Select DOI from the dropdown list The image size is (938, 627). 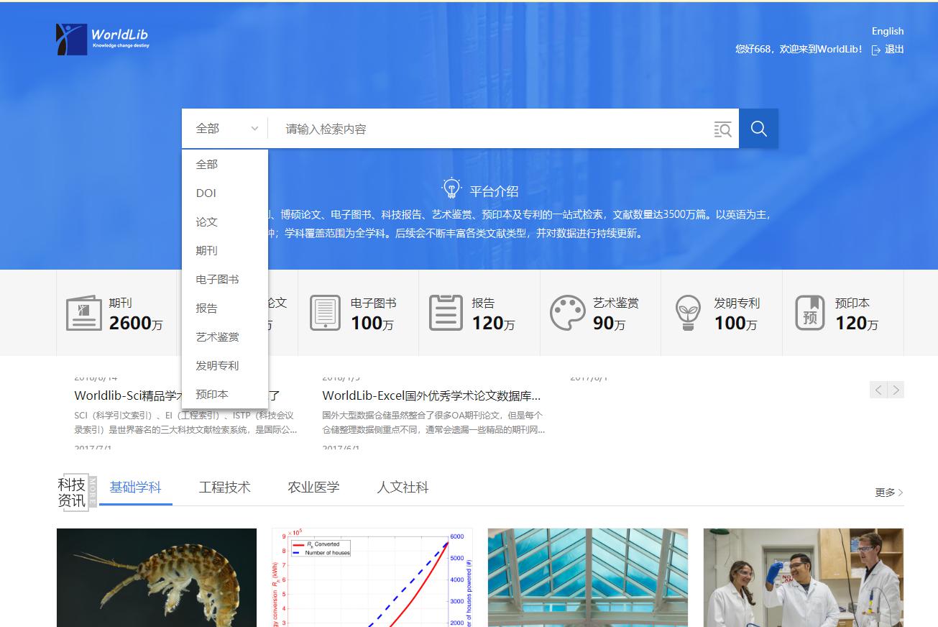(206, 193)
